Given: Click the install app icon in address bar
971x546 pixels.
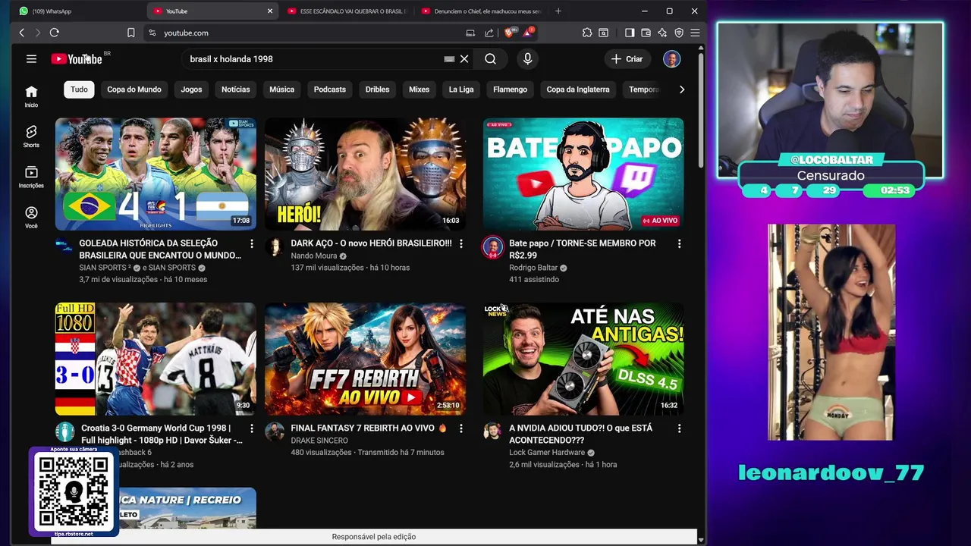Looking at the screenshot, I should (x=470, y=33).
